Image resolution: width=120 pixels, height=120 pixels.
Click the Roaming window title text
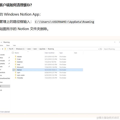(6, 42)
